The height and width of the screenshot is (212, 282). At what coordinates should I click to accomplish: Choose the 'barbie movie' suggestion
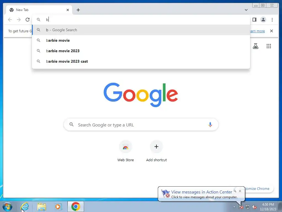pyautogui.click(x=141, y=40)
